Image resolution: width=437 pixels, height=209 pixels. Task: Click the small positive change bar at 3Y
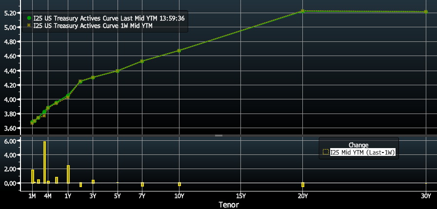tap(93, 181)
